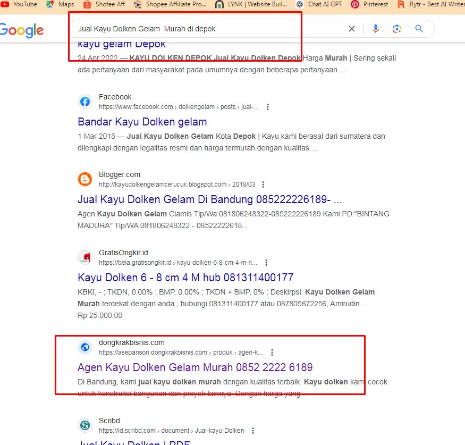
Task: Open more options for GratisOngkir.id result
Action: pyautogui.click(x=266, y=263)
